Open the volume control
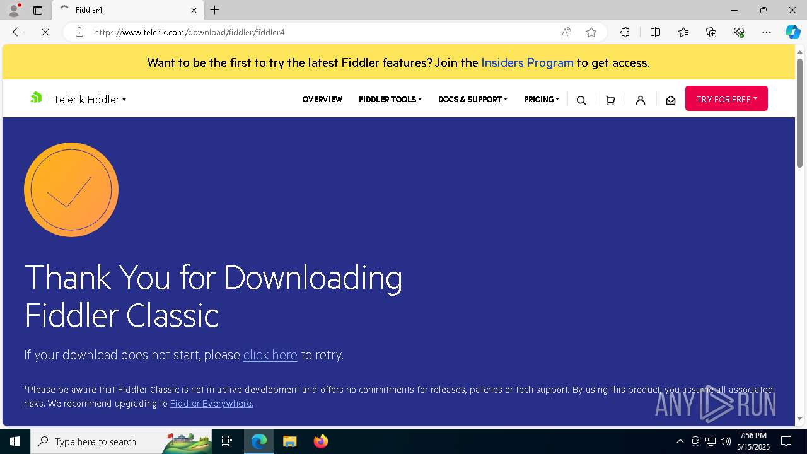The image size is (807, 454). tap(726, 441)
